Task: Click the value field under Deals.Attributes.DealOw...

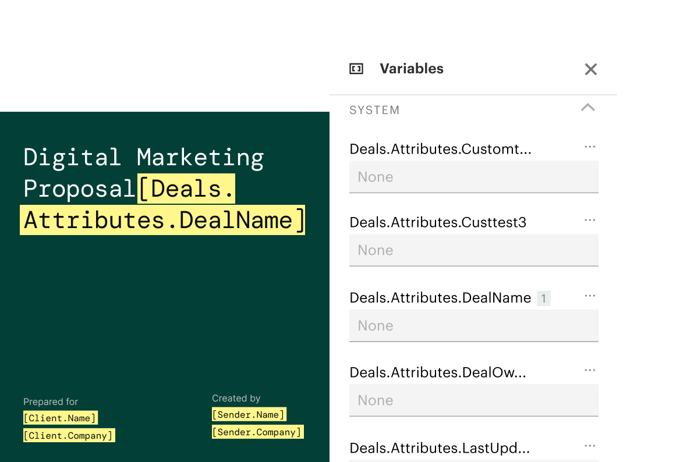Action: 474,400
